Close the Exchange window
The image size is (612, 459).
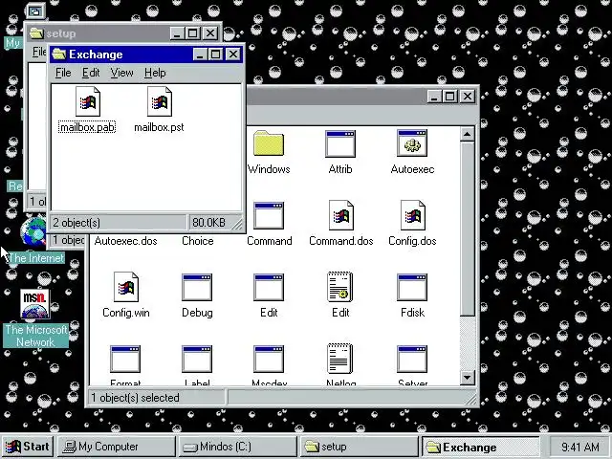(x=233, y=54)
